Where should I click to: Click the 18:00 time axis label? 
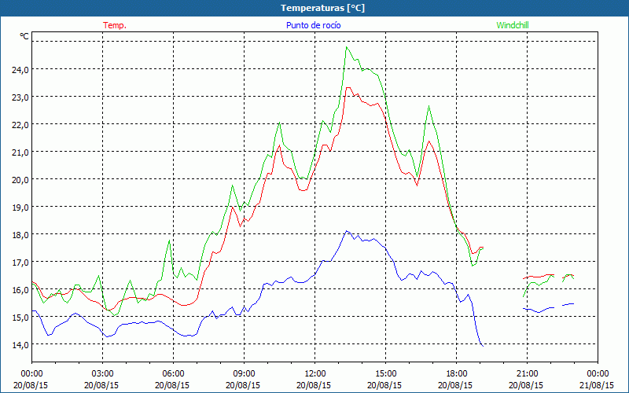click(x=457, y=374)
